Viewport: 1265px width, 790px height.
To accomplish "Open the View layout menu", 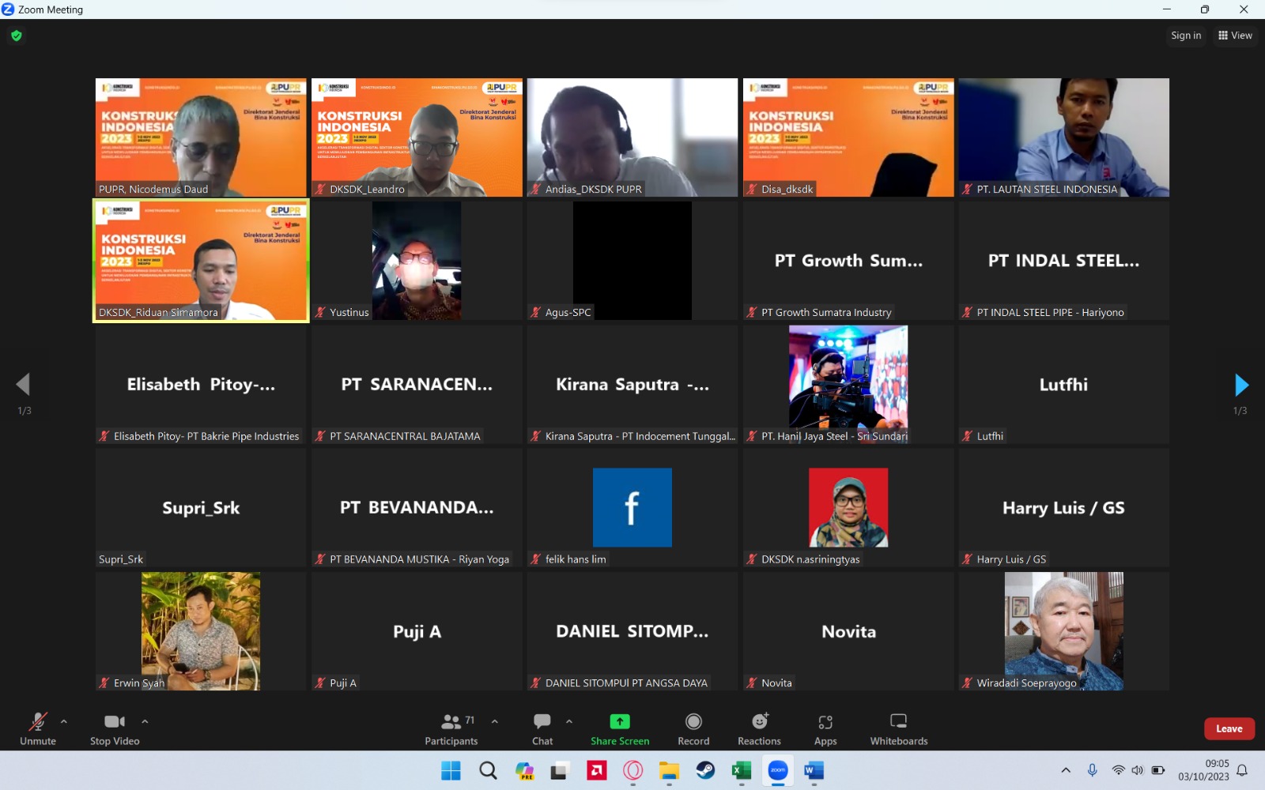I will click(x=1235, y=36).
